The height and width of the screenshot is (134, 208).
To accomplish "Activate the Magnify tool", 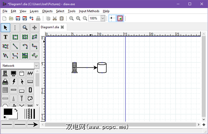I will 25,28.
